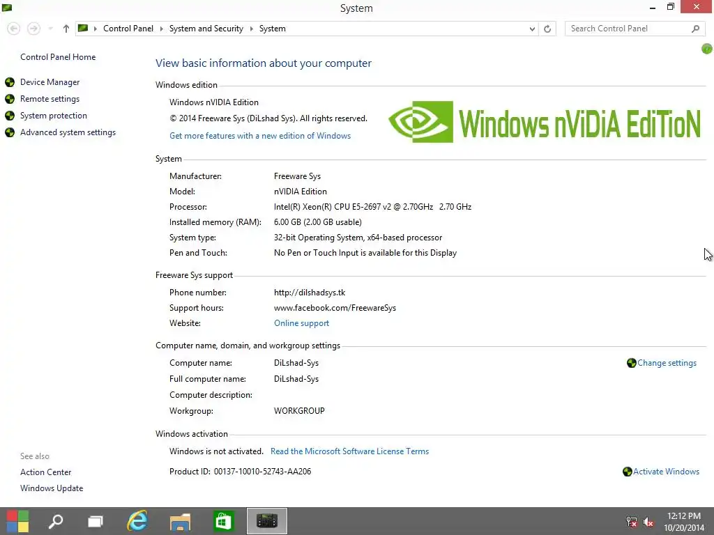Viewport: 714px width, 535px height.
Task: Click shield icon next to Advanced system settings
Action: pyautogui.click(x=10, y=132)
